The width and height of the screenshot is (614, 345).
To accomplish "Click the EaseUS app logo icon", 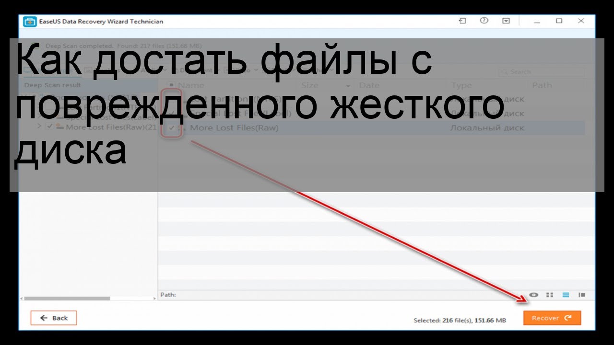I will point(30,22).
